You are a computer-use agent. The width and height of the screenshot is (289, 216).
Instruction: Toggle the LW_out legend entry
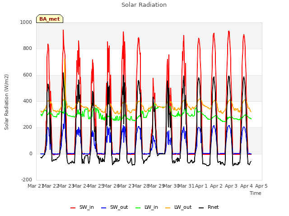coord(178,207)
